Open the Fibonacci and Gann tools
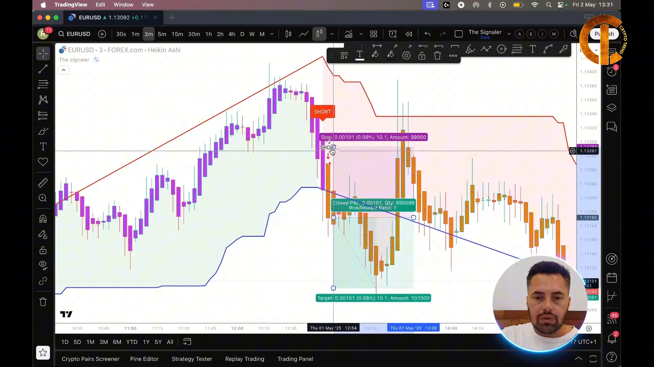 [43, 84]
